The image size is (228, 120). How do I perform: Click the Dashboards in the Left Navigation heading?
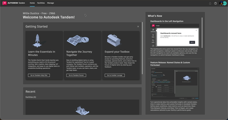[x=167, y=21]
